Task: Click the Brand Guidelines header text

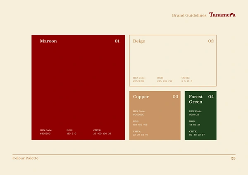Action: [189, 15]
